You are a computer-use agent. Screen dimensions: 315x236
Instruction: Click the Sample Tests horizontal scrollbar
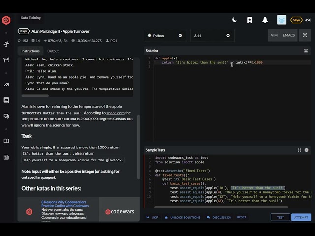tap(221, 207)
